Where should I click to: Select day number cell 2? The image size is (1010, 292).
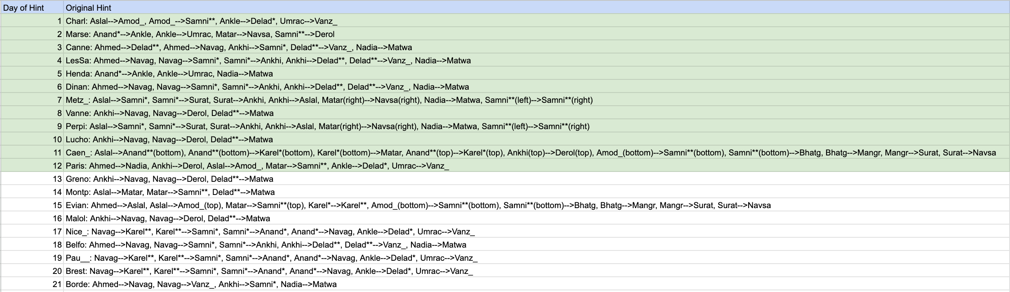32,34
